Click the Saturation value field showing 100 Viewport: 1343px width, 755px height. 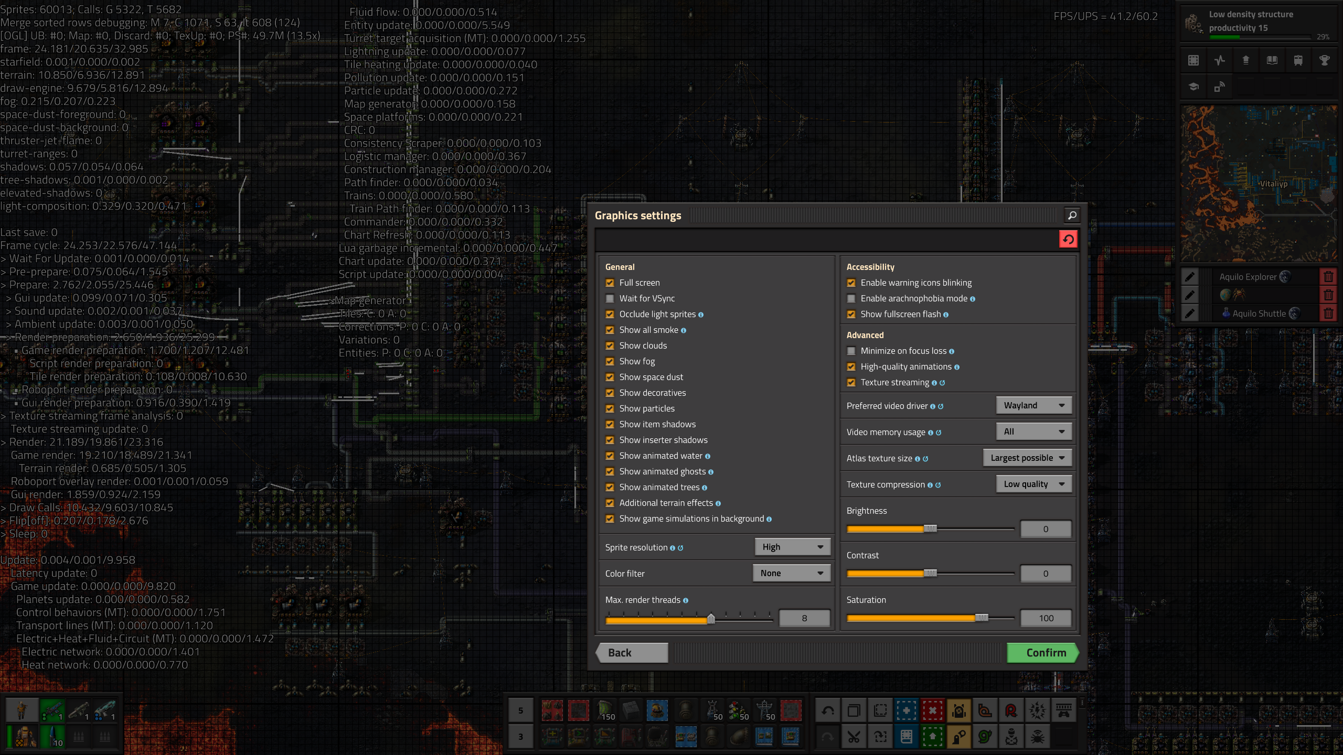click(1046, 618)
